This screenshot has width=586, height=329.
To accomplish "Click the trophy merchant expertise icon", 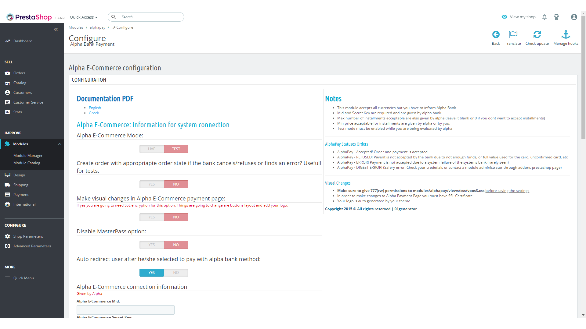I will (556, 17).
